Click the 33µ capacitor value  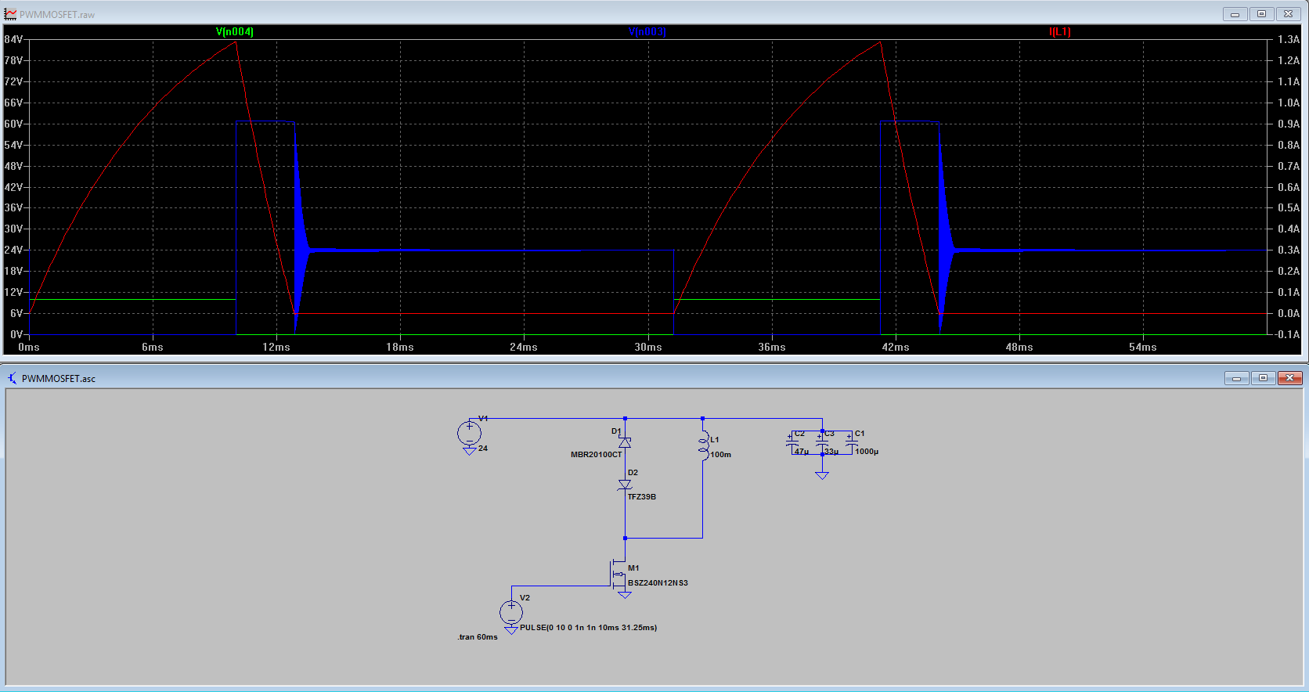831,452
